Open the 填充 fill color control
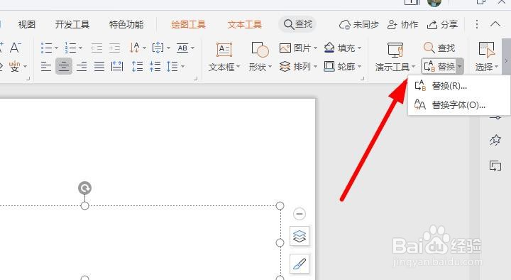 pos(343,48)
